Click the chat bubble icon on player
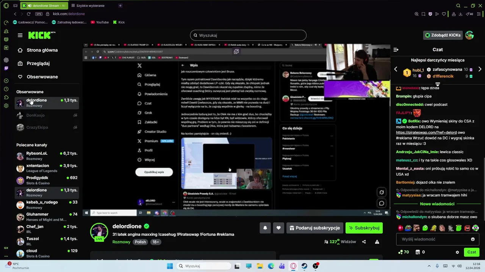Screen dimensions: 485x272 (382, 203)
